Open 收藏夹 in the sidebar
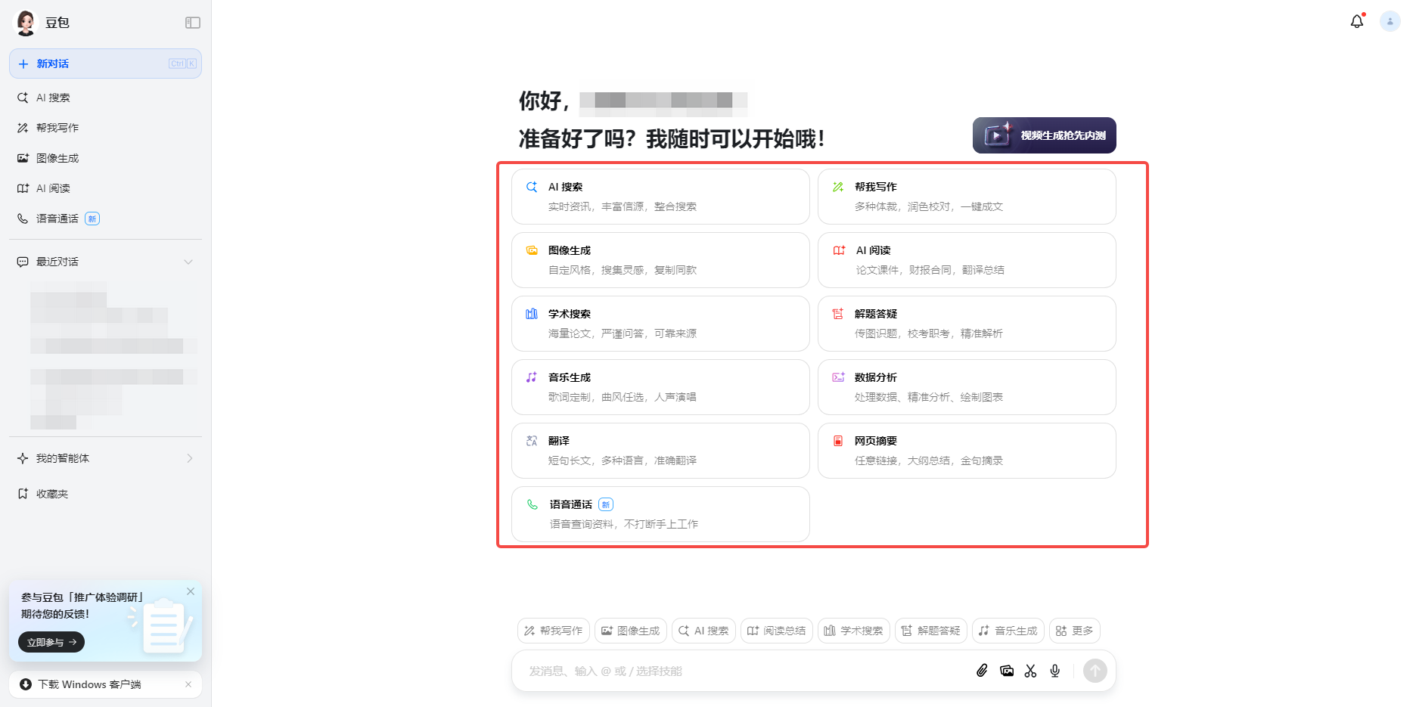1416x707 pixels. click(x=105, y=494)
